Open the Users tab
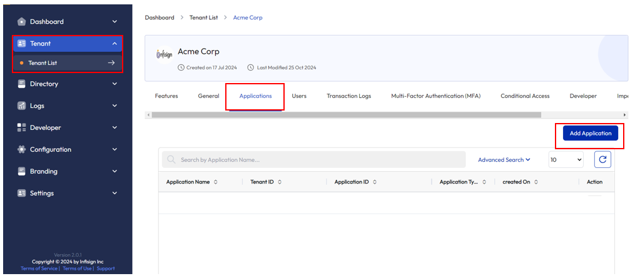This screenshot has width=640, height=276. [x=299, y=96]
